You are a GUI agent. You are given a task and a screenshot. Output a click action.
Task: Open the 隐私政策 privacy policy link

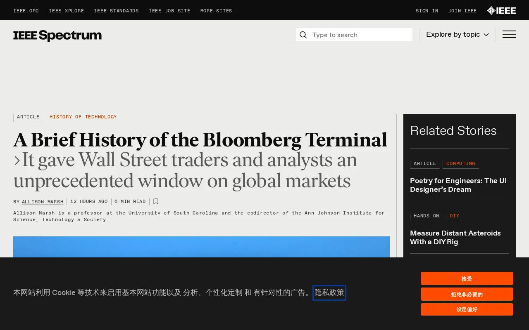coord(329,293)
